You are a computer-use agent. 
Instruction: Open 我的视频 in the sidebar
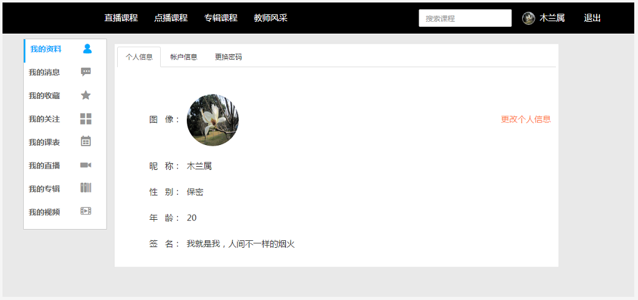pos(44,212)
